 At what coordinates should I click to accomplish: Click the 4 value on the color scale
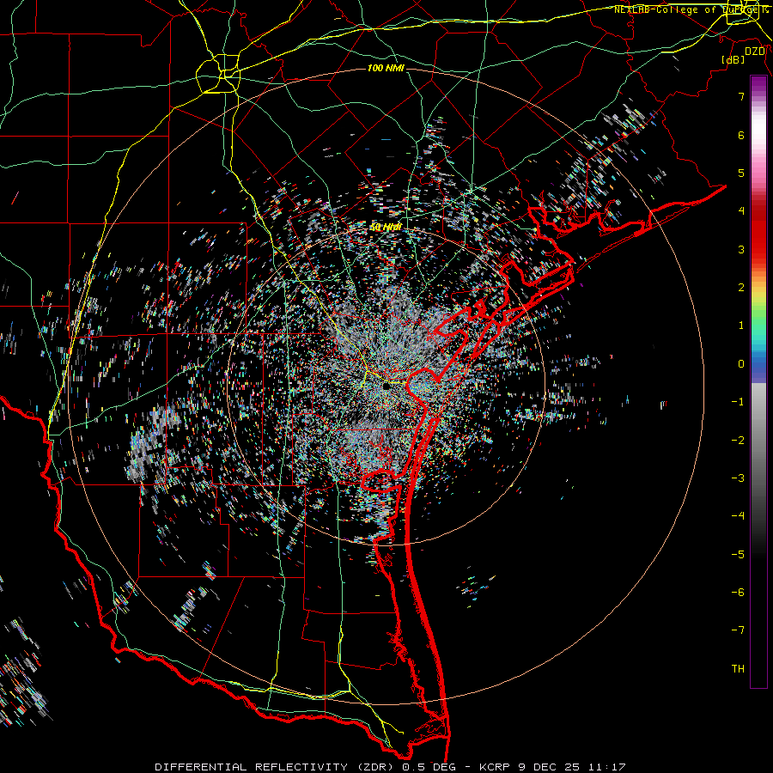(x=741, y=211)
